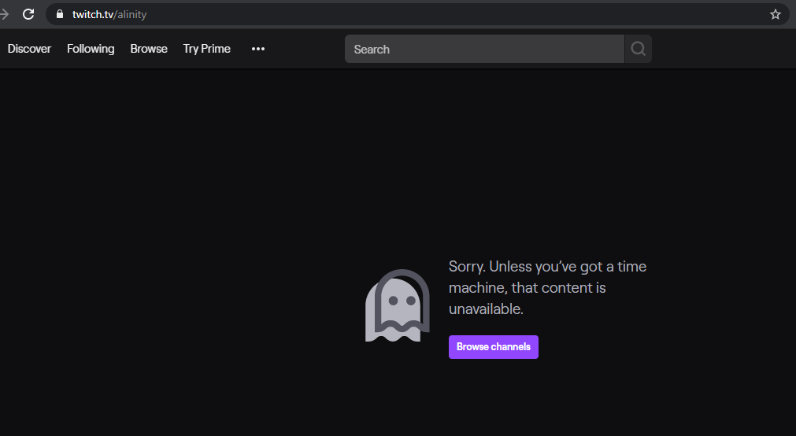Click the word 'unavailable.' in the error message
The image size is (796, 436).
tap(486, 309)
